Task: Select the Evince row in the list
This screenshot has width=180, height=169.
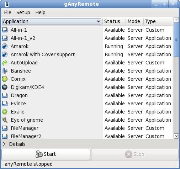Action: pos(87,104)
